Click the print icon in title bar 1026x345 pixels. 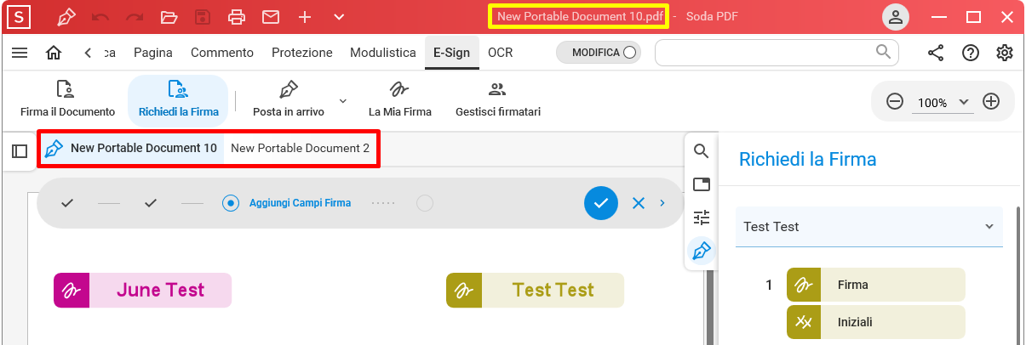[x=237, y=16]
